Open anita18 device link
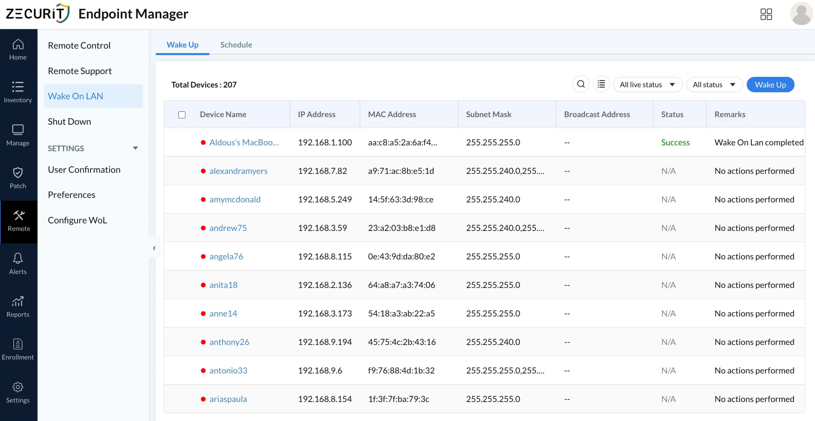The height and width of the screenshot is (421, 815). (x=223, y=285)
